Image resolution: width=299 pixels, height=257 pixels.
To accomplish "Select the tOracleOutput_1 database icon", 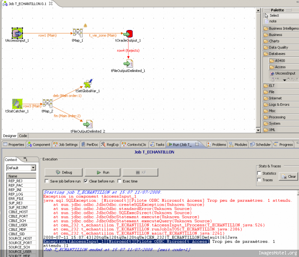I will [x=128, y=33].
